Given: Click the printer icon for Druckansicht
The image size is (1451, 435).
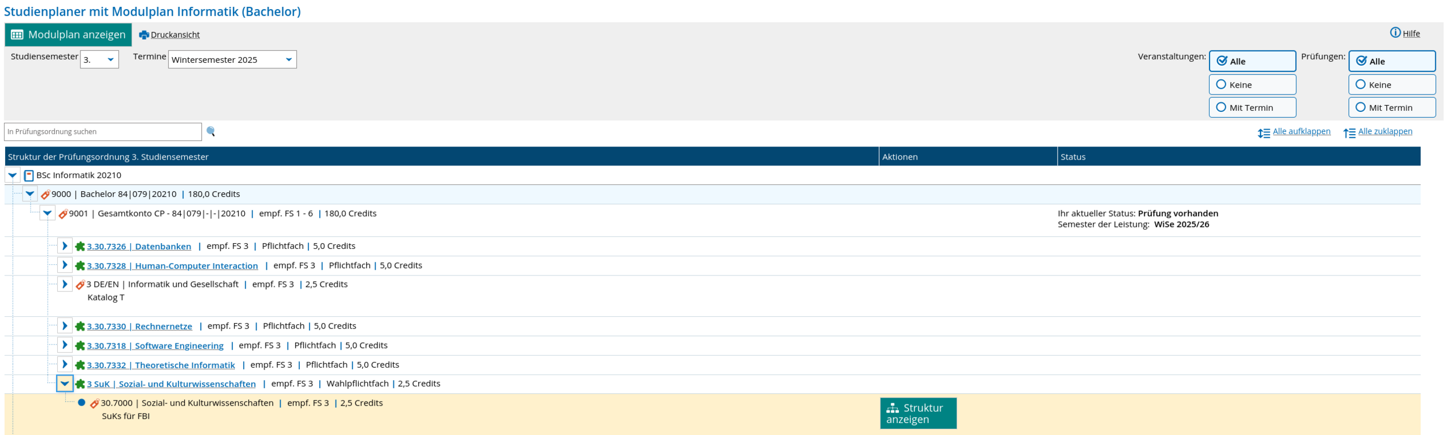Looking at the screenshot, I should point(144,35).
